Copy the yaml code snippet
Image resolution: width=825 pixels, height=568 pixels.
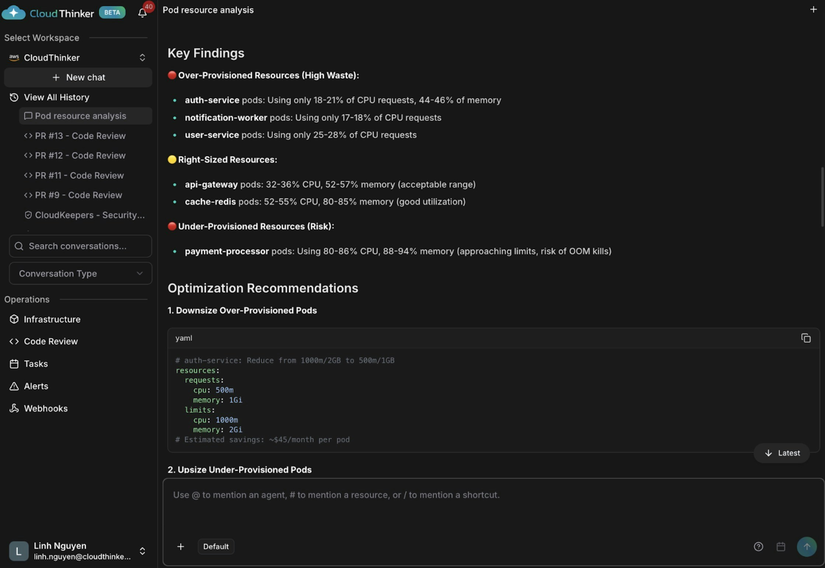pos(806,338)
